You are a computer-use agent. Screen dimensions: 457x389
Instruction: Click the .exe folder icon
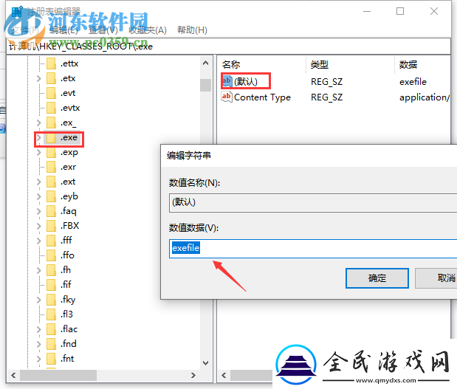click(51, 137)
